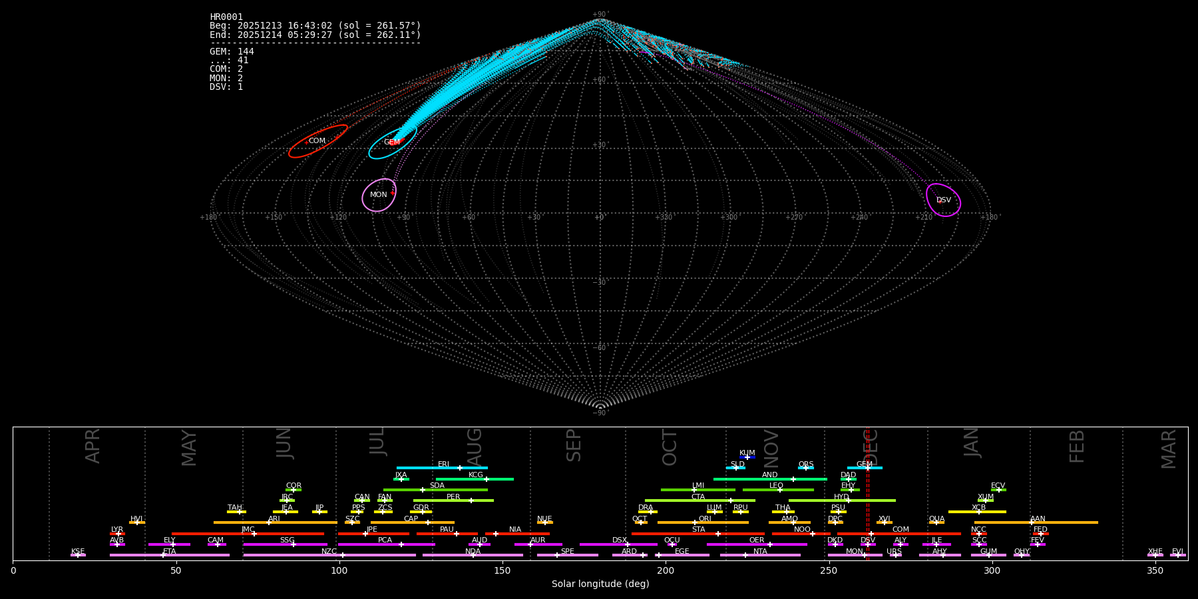Click the peak marker on the KUM bar
Screen dimensions: 1198x599
click(747, 457)
